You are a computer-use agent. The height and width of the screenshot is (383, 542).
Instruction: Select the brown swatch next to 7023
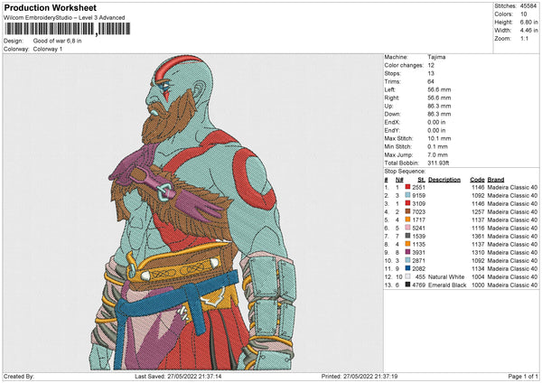coord(408,211)
